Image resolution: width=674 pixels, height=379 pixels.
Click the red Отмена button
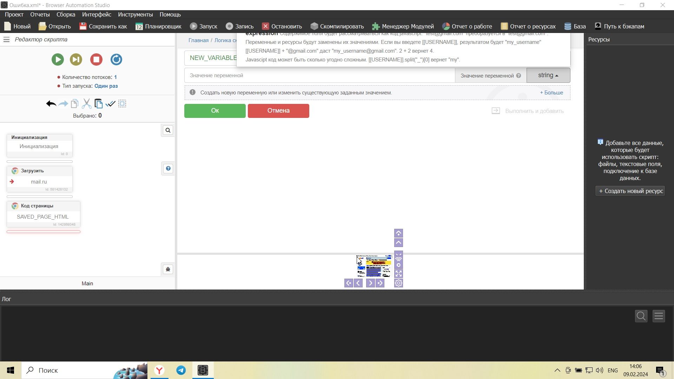click(278, 111)
